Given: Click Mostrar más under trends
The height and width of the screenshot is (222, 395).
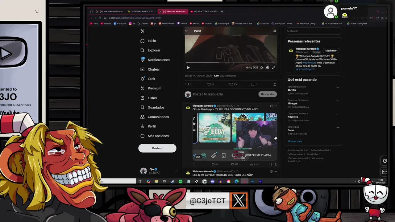Looking at the screenshot, I should (295, 141).
